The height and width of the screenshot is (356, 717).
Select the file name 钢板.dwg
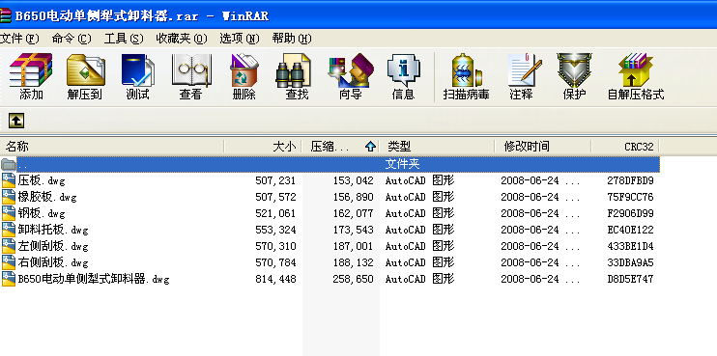pyautogui.click(x=42, y=213)
